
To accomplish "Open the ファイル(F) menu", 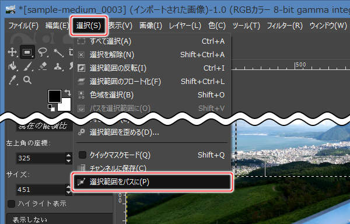I will (x=23, y=26).
